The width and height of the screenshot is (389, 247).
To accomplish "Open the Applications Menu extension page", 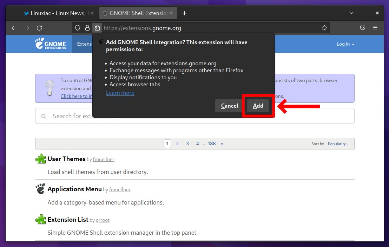I will [75, 189].
